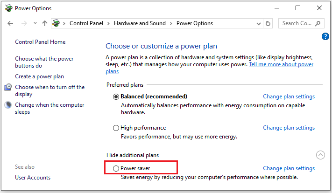Open Create a power plan link
The height and width of the screenshot is (193, 332).
coord(39,76)
